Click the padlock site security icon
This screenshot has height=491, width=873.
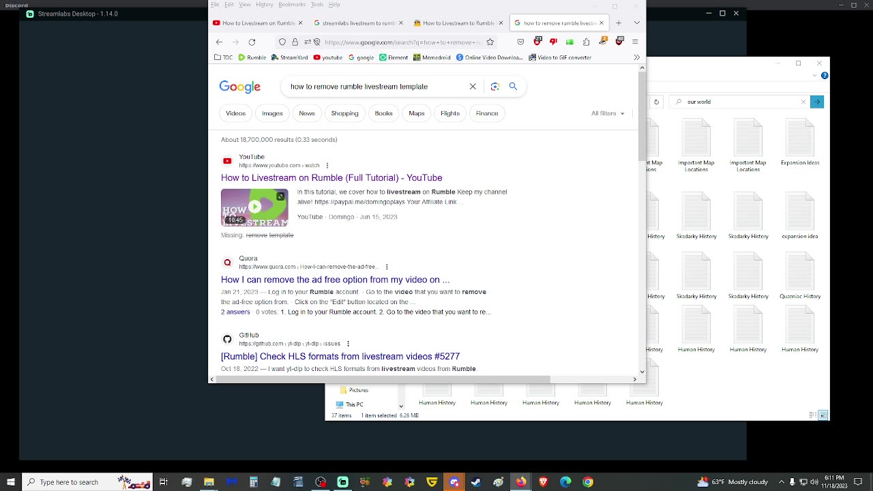pyautogui.click(x=295, y=42)
